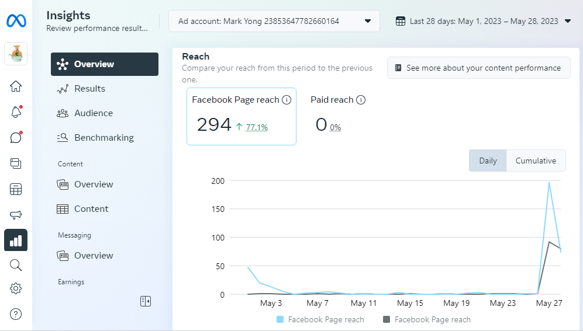This screenshot has height=331, width=583.
Task: Open the page profile avatar
Action: [16, 54]
